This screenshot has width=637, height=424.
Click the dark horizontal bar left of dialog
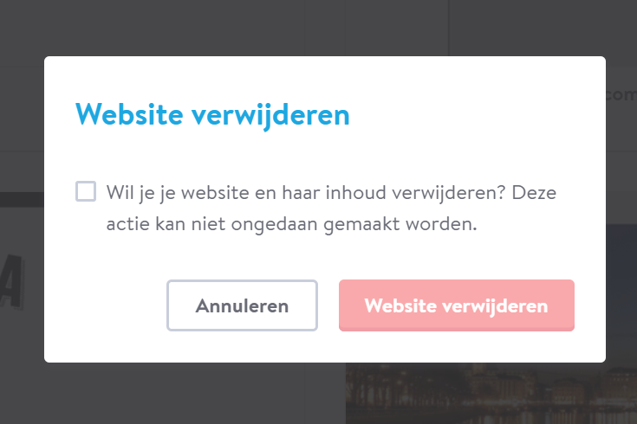[22, 199]
